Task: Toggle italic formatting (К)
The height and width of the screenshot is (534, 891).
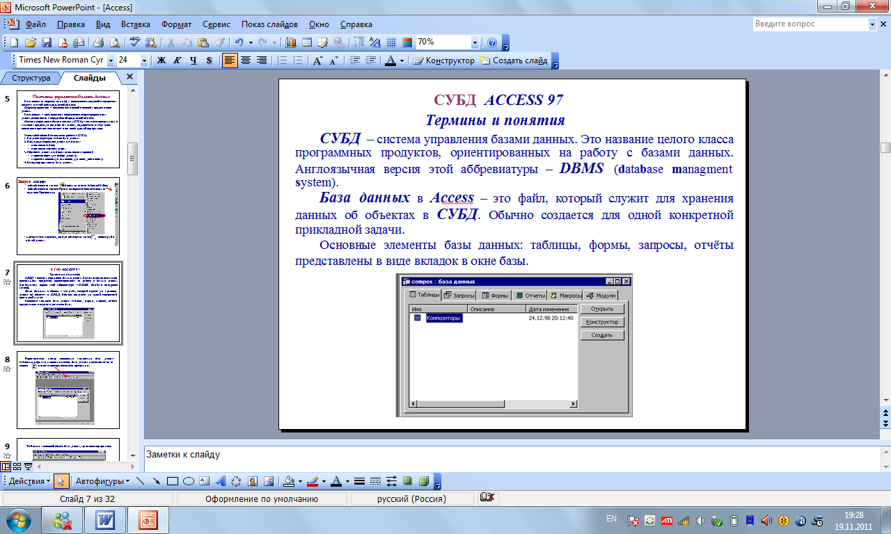Action: point(177,60)
